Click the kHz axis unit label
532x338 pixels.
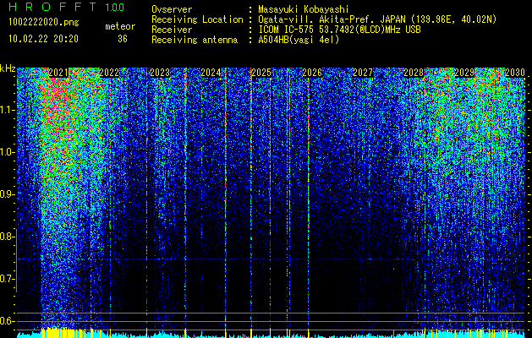[x=8, y=68]
